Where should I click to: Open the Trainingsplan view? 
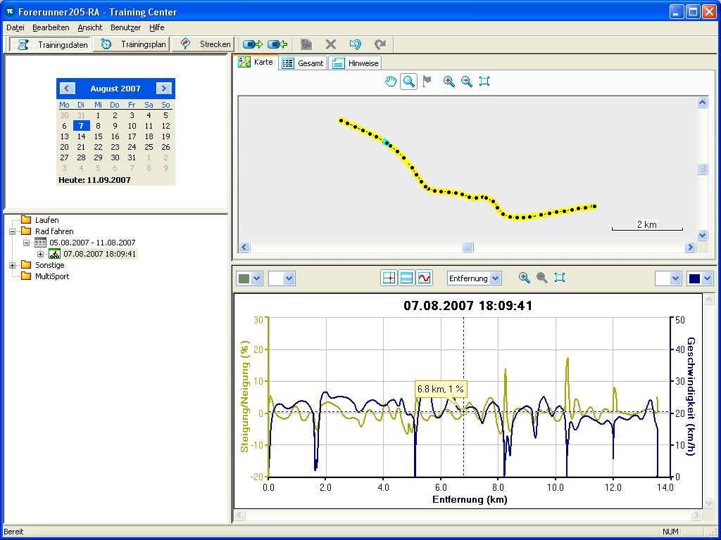131,44
